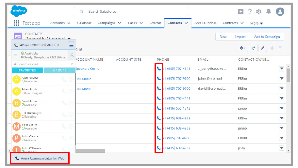This screenshot has height=168, width=298.
Task: Call David Jones via phone icon
Action: point(64,103)
